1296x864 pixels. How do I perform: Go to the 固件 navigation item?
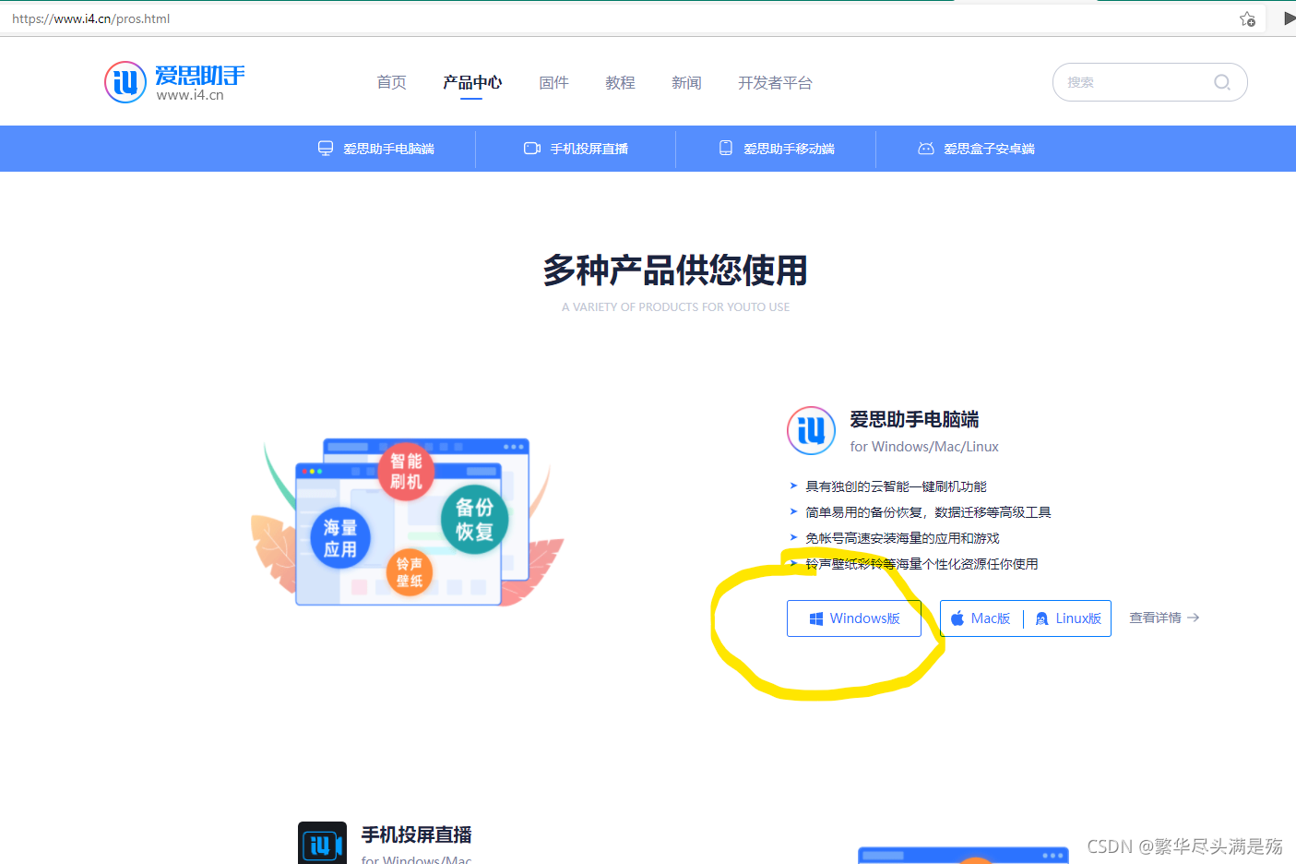click(553, 82)
